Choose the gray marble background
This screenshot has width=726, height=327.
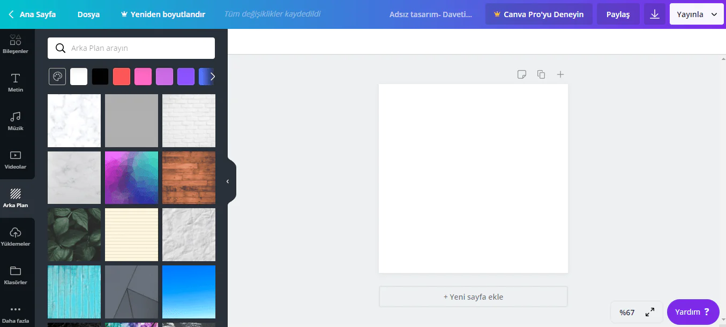click(74, 178)
